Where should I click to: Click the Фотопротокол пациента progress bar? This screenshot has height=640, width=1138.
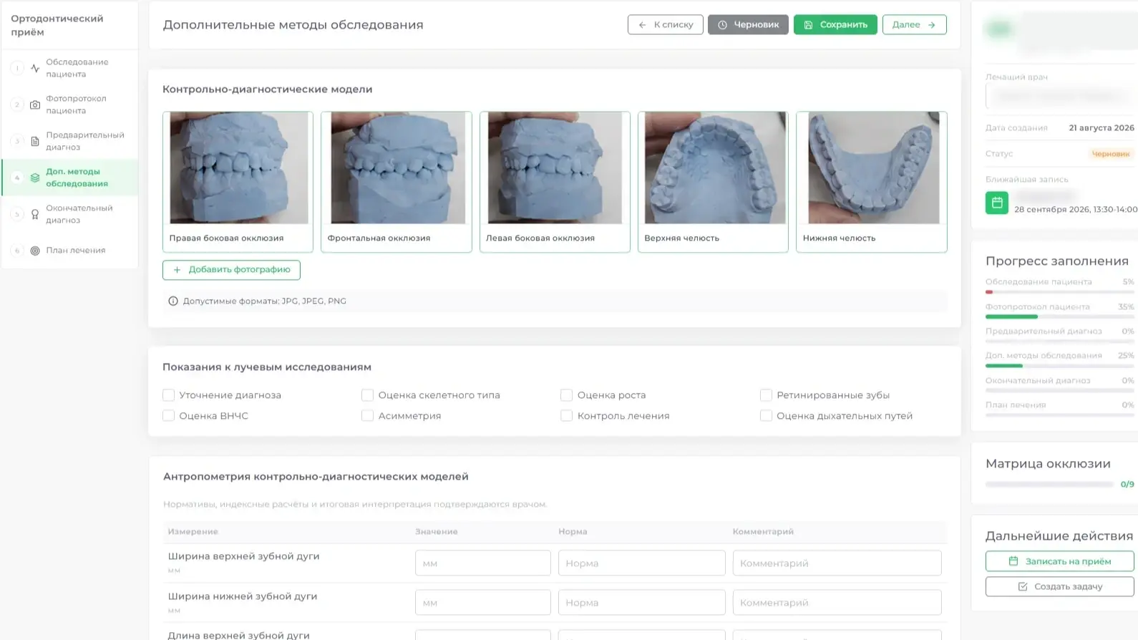point(1059,316)
